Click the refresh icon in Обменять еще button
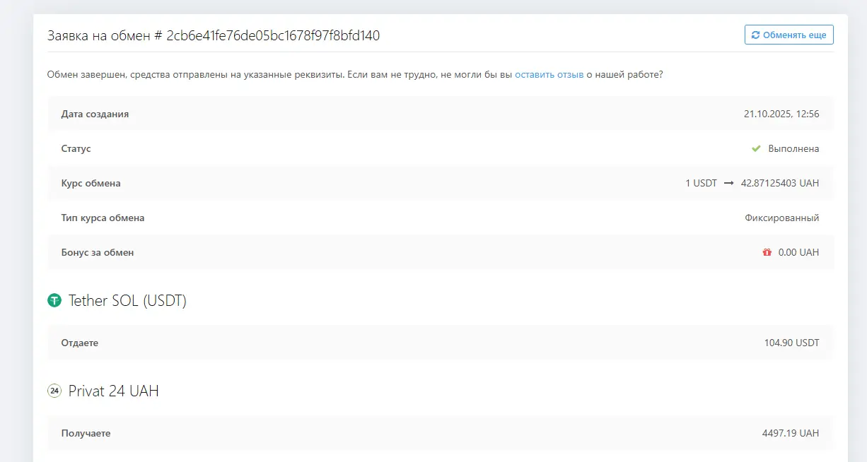This screenshot has width=867, height=462. click(755, 35)
